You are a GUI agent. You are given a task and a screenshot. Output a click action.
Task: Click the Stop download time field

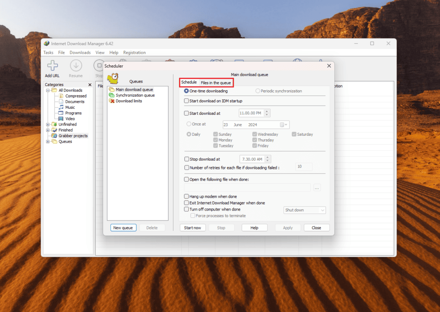pos(252,159)
